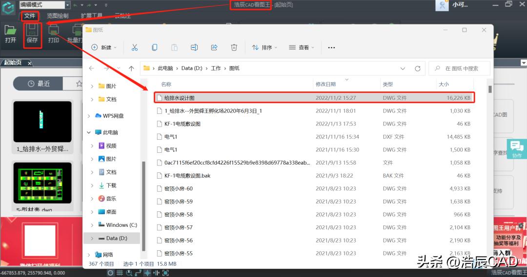527x277 pixels.
Task: Switch to the 最近 recent tab
Action: click(38, 84)
